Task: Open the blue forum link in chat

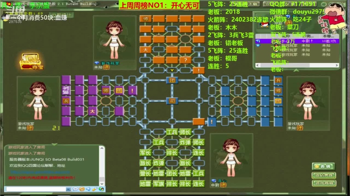Action: (40, 172)
